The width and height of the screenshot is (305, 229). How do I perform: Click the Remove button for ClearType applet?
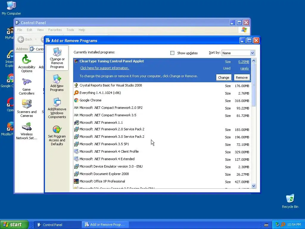coord(242,78)
